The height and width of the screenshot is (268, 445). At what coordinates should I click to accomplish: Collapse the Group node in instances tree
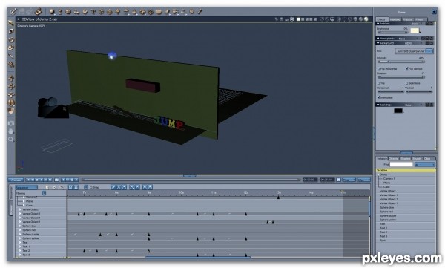(378, 174)
